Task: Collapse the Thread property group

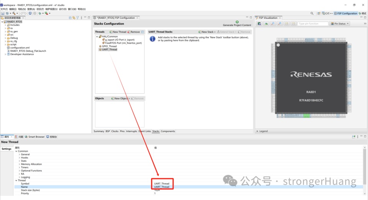Action: click(16, 180)
